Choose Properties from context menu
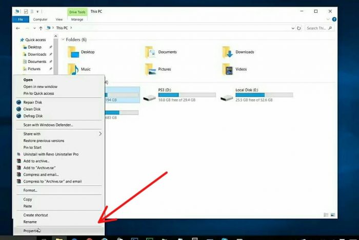Screen dimensions: 359x240 point(59,231)
